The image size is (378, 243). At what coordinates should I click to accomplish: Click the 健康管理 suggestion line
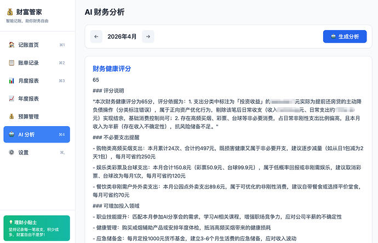(182, 228)
